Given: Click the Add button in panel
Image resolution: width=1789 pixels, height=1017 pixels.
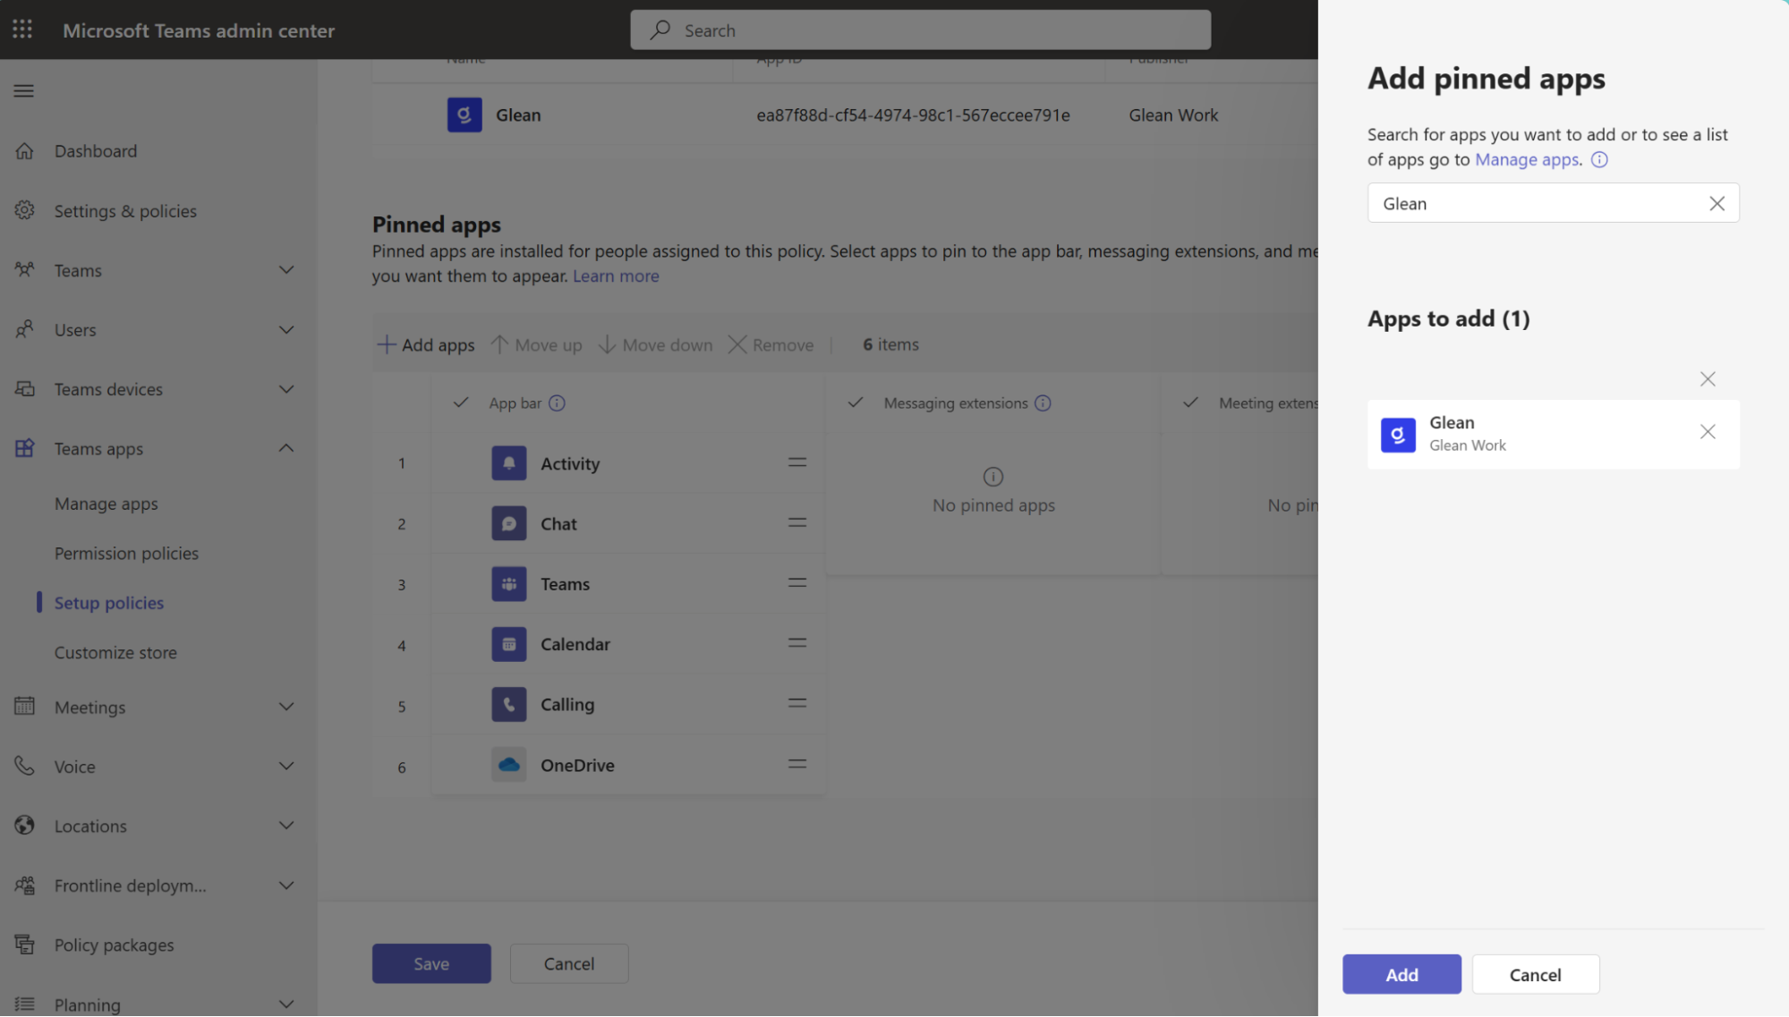Looking at the screenshot, I should pos(1401,974).
